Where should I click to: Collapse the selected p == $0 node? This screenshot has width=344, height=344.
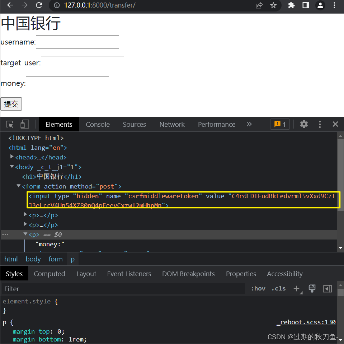click(x=25, y=234)
